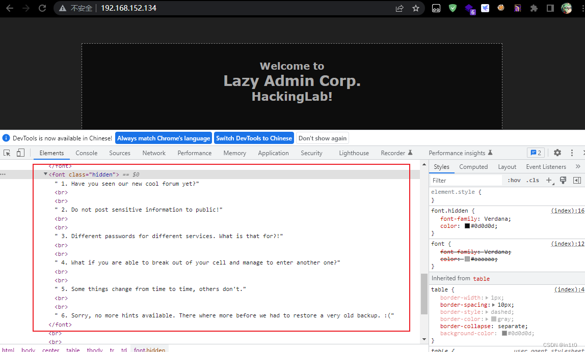Open overridden font color swatch #aaaaaa
The width and height of the screenshot is (585, 352).
[x=467, y=259]
